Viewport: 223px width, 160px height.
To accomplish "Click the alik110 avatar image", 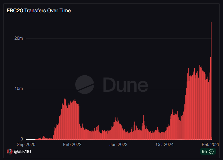I will [10, 152].
